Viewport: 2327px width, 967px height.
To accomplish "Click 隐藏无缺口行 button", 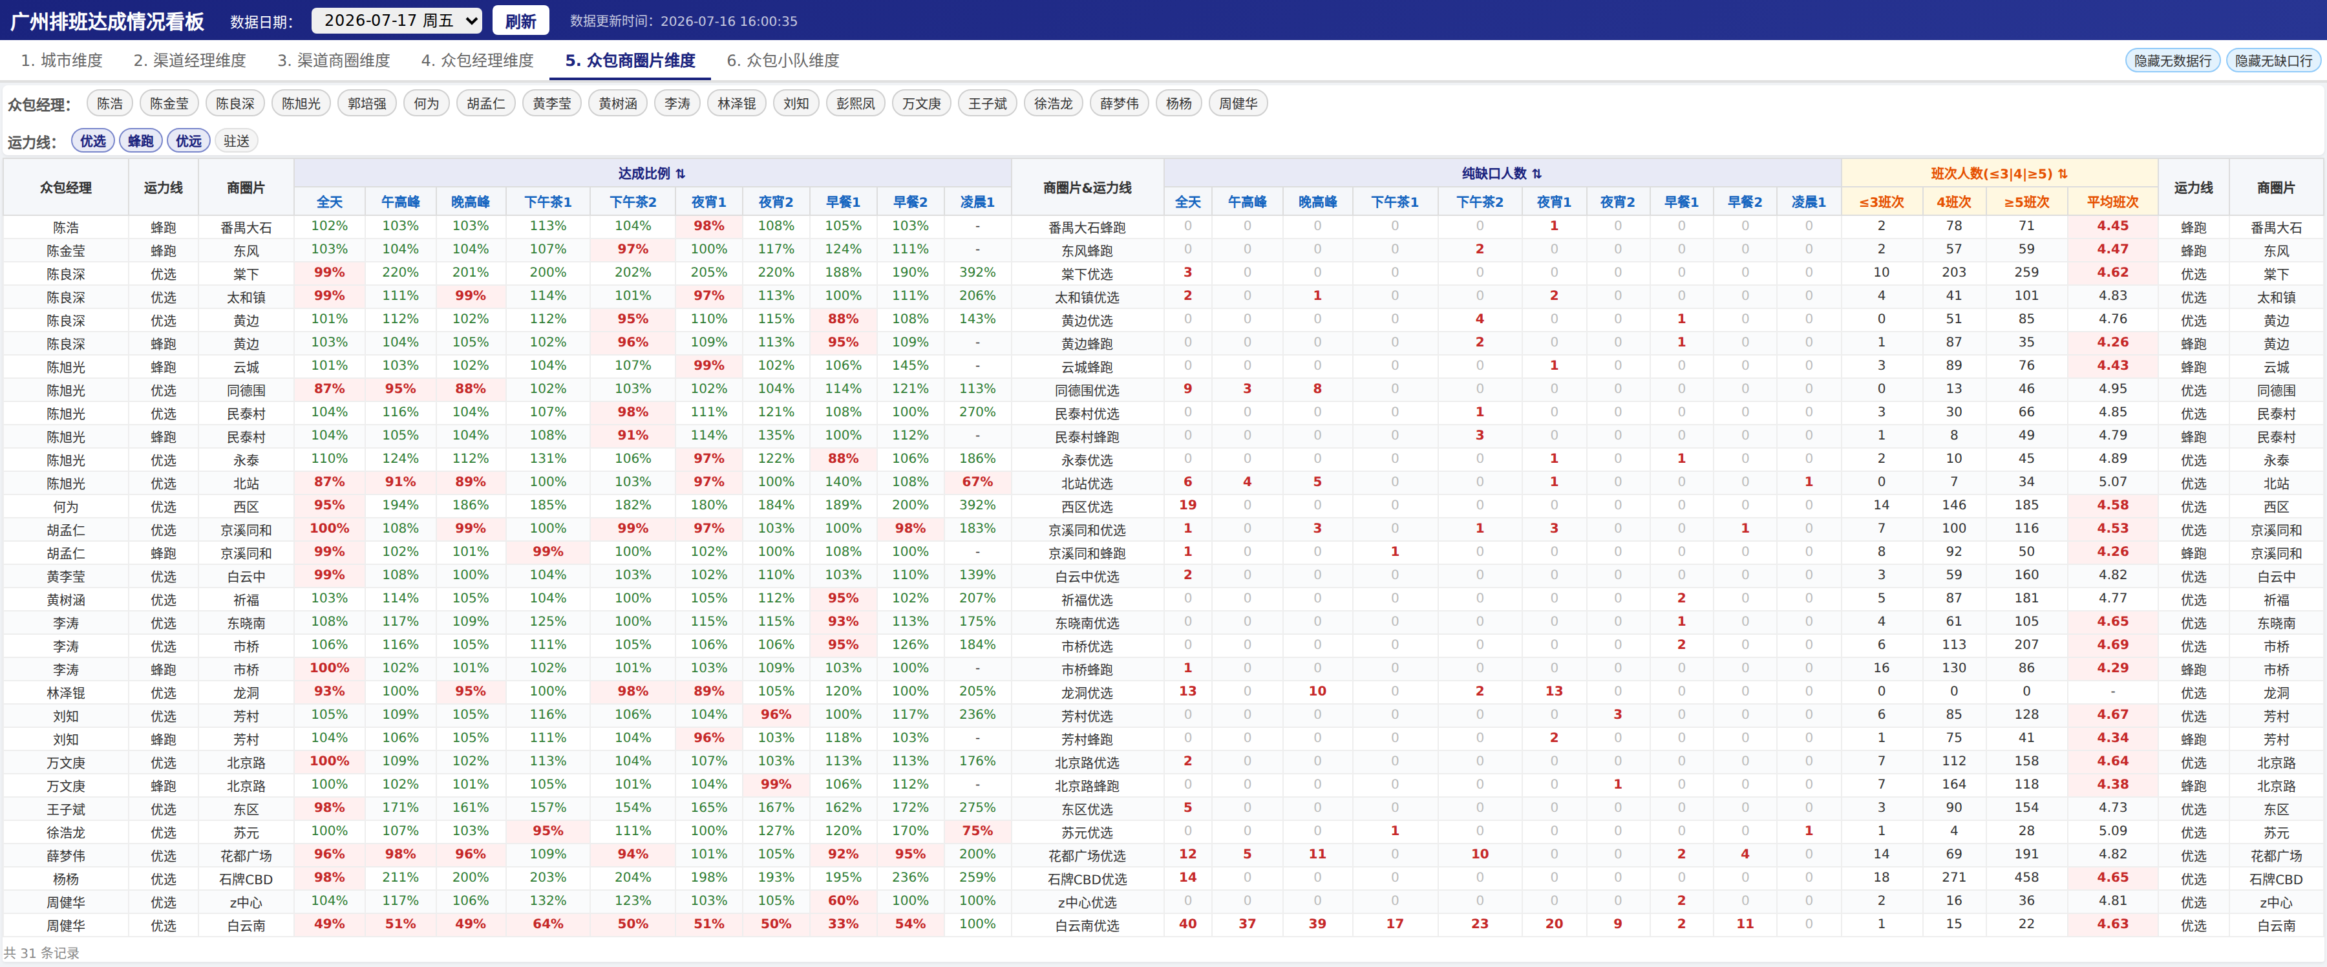I will [2274, 61].
